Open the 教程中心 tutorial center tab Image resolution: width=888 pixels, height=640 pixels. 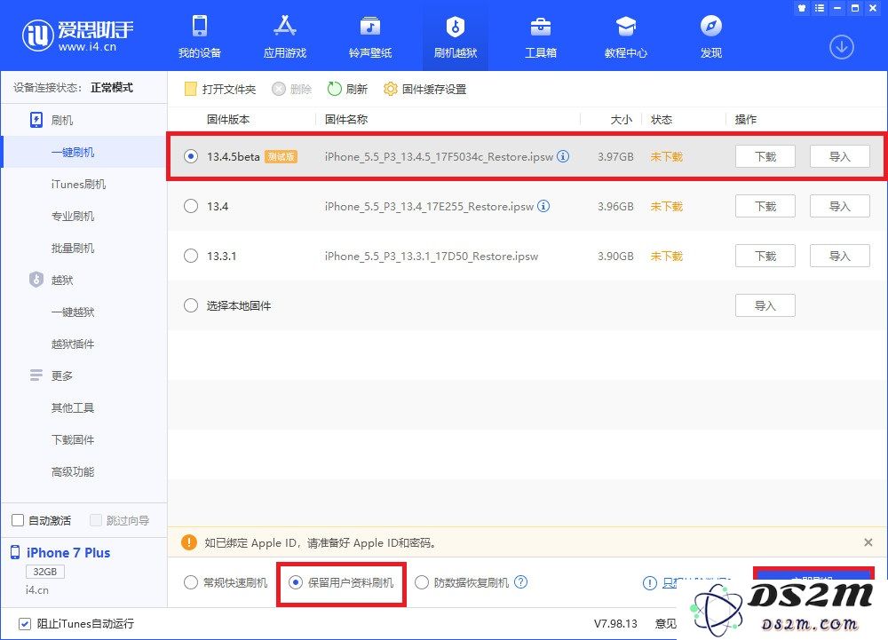click(x=626, y=36)
